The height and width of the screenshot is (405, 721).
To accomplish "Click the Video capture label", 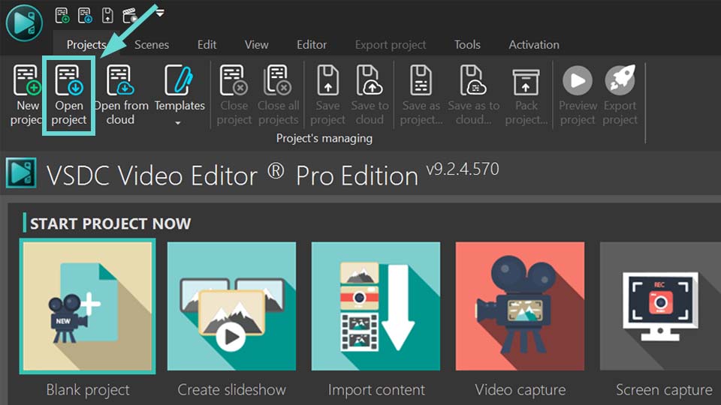I will coord(520,390).
